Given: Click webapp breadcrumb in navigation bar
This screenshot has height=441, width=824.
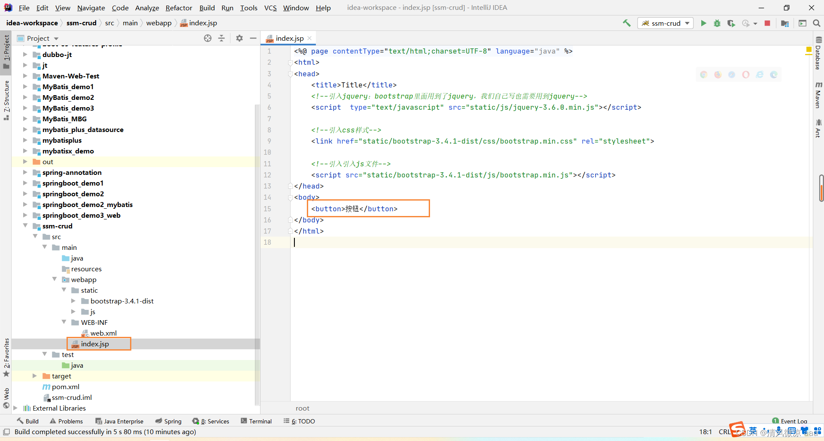Looking at the screenshot, I should coord(159,23).
